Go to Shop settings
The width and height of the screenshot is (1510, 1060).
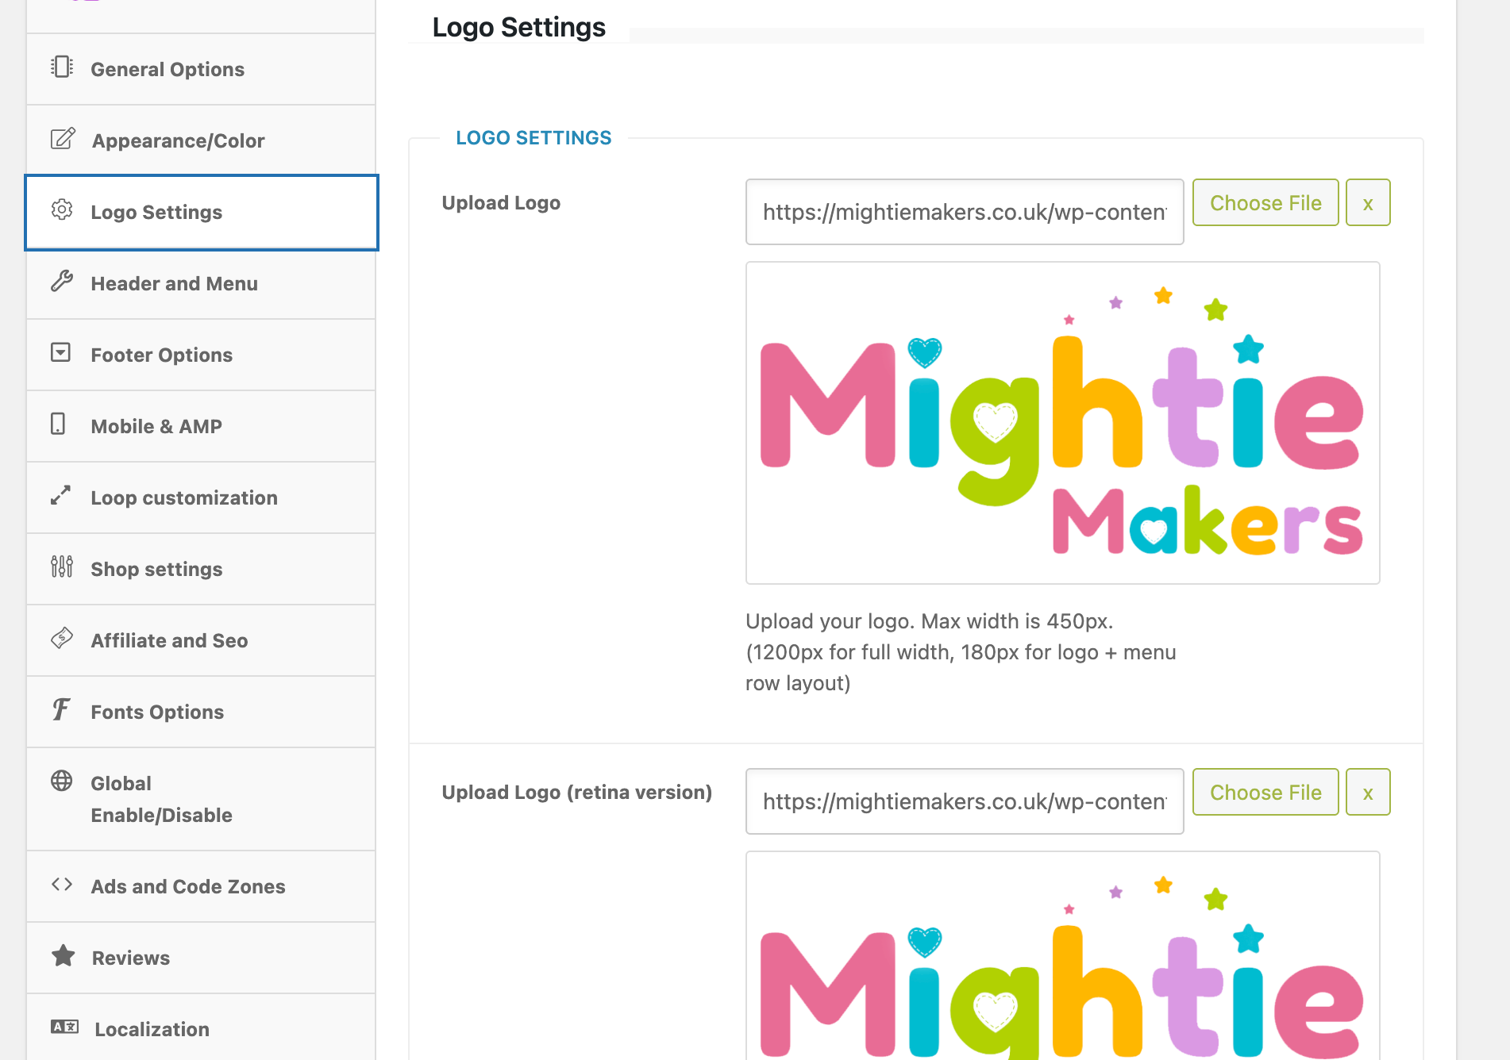click(x=201, y=569)
